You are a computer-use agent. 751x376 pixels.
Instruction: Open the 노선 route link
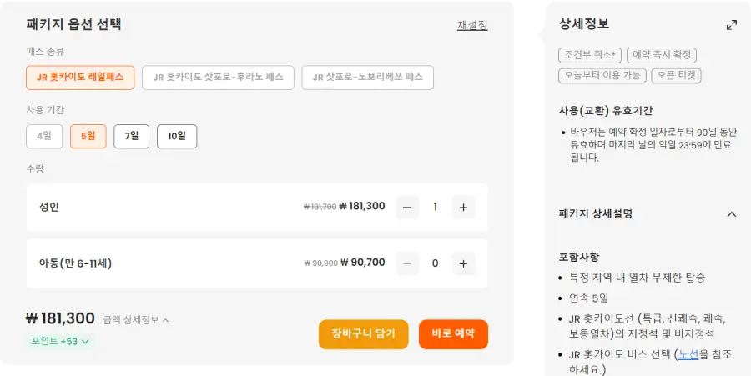point(688,355)
